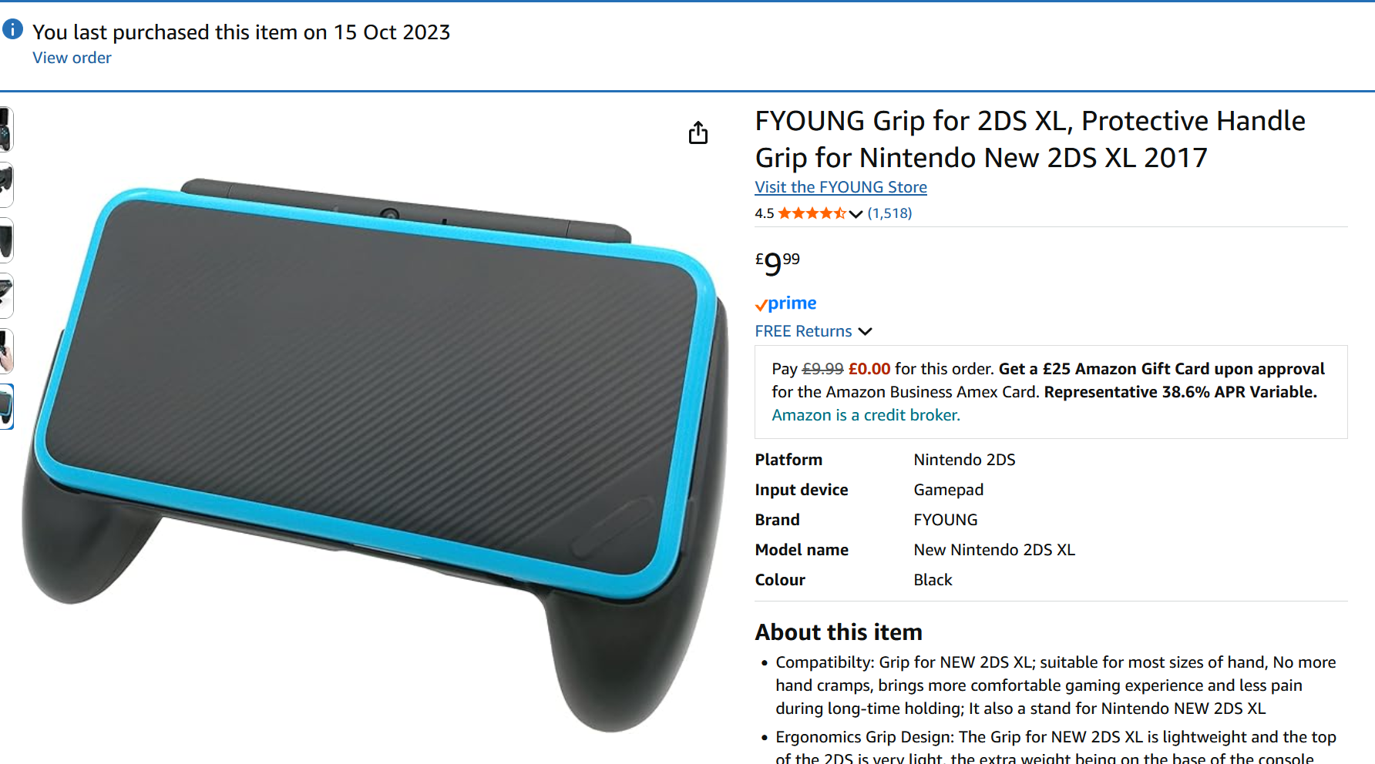The width and height of the screenshot is (1375, 764).
Task: Select the highlighted blue-bordered thumbnail
Action: 5,407
